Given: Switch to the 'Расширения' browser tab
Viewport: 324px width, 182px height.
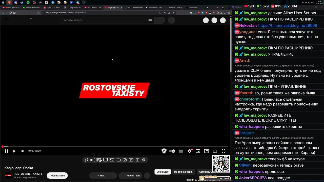Looking at the screenshot, I should [x=154, y=8].
